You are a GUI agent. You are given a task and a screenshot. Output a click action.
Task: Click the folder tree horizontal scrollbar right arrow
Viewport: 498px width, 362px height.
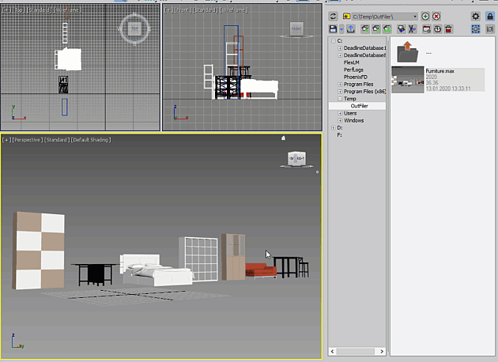(382, 351)
